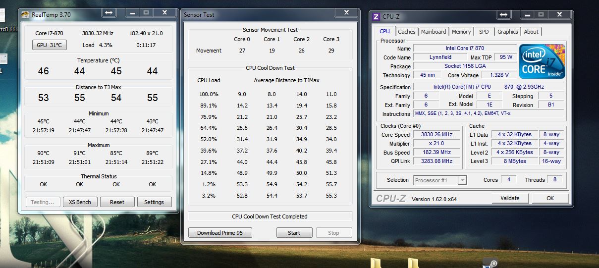Click OK in CPU-Z
The image size is (599, 268).
pos(550,198)
